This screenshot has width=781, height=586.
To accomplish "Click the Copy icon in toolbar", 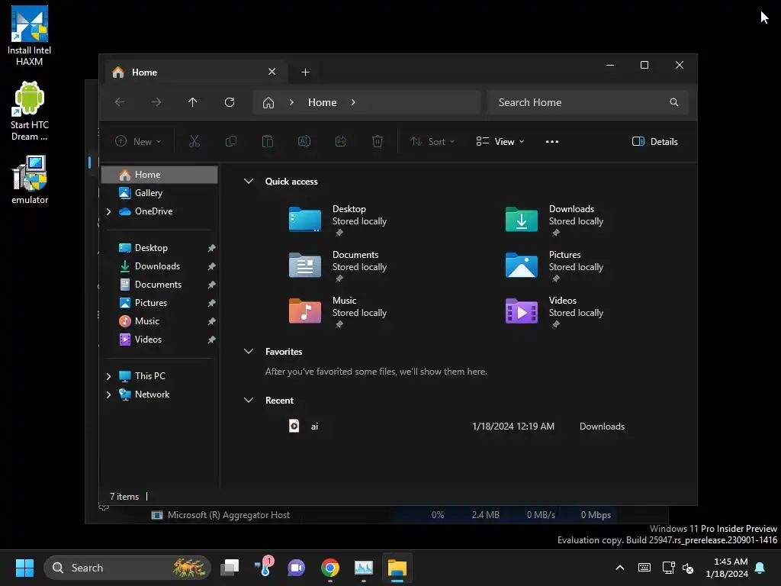I will pos(230,141).
